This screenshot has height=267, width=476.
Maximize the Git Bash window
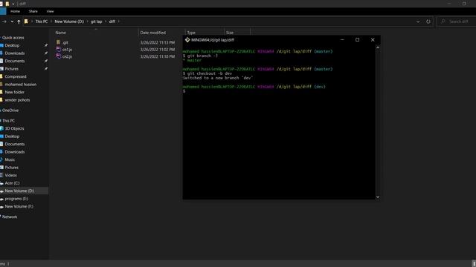(x=357, y=39)
